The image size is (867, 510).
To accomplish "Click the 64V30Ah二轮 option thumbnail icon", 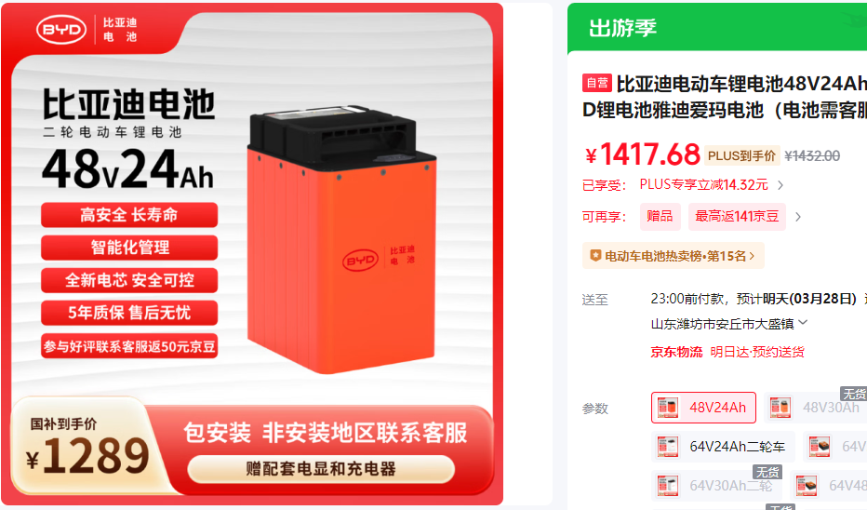I will pos(668,485).
